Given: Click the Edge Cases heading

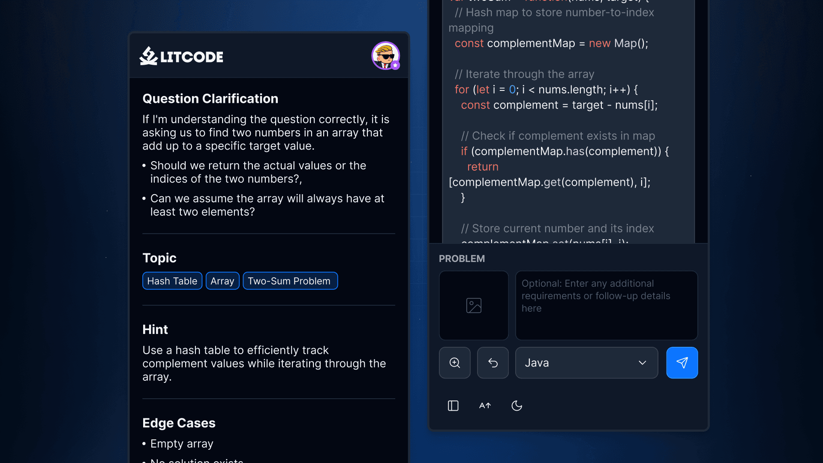Looking at the screenshot, I should [179, 423].
